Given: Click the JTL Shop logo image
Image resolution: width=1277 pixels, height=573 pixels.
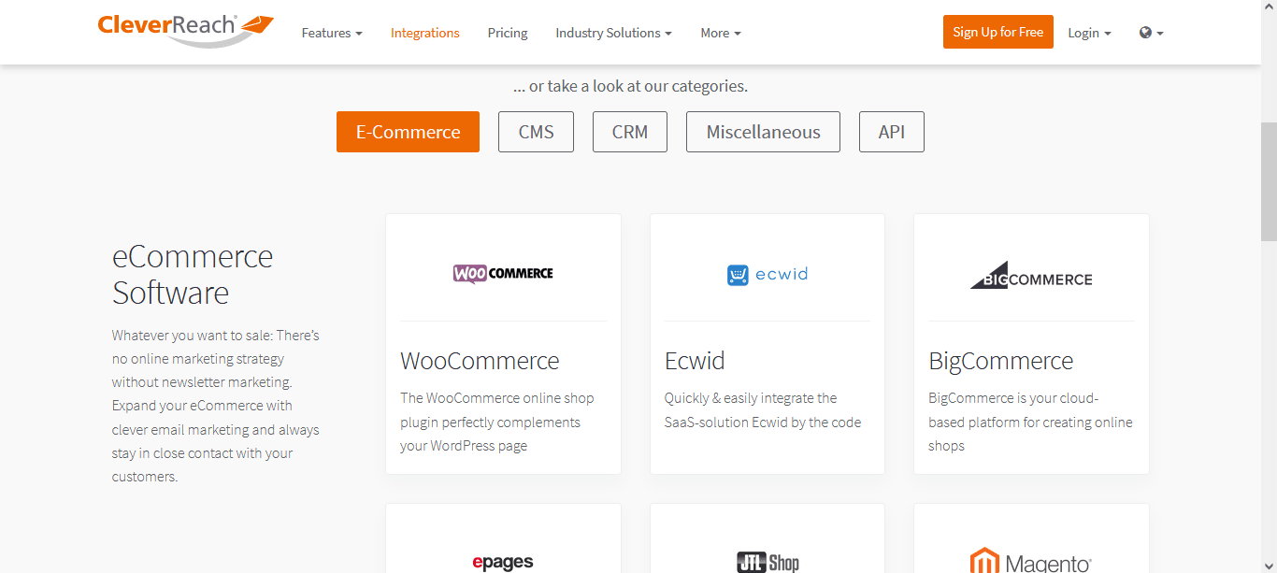Looking at the screenshot, I should pyautogui.click(x=768, y=562).
